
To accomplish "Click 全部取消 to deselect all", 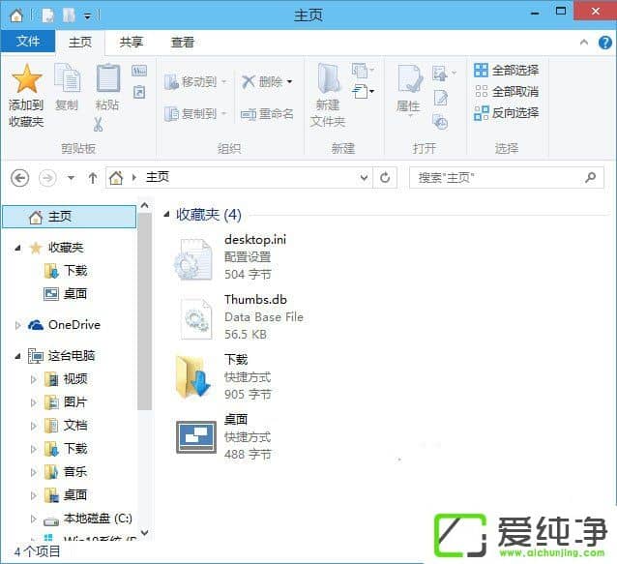I will tap(506, 92).
